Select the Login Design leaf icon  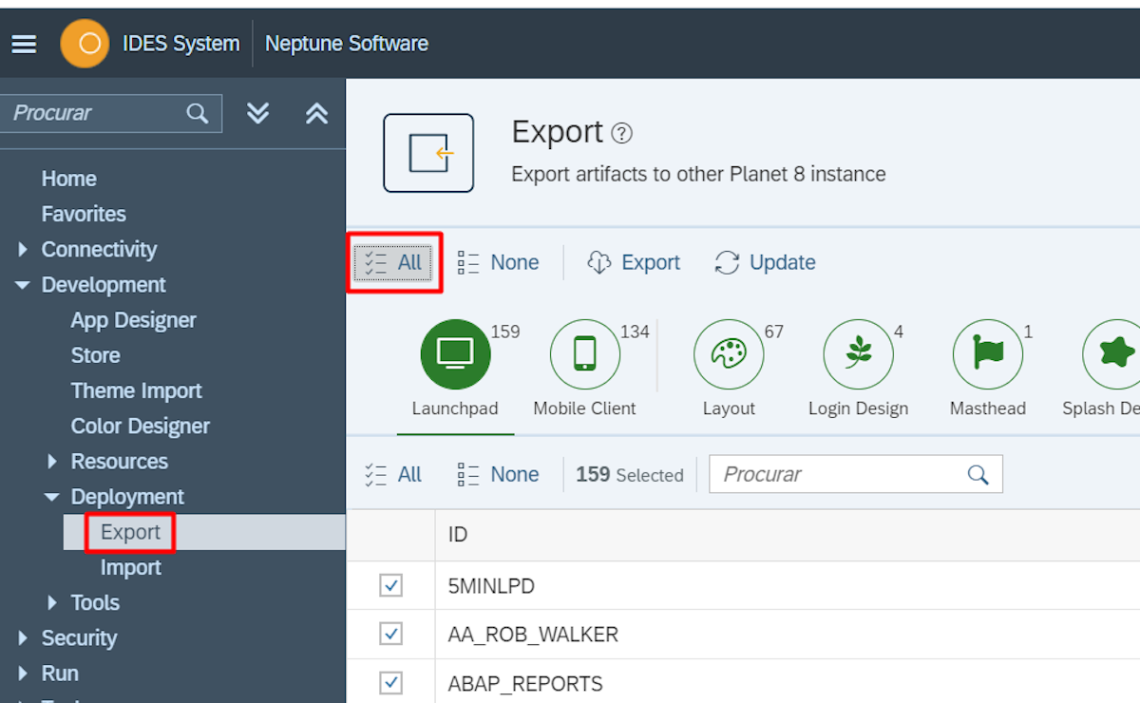pos(859,354)
